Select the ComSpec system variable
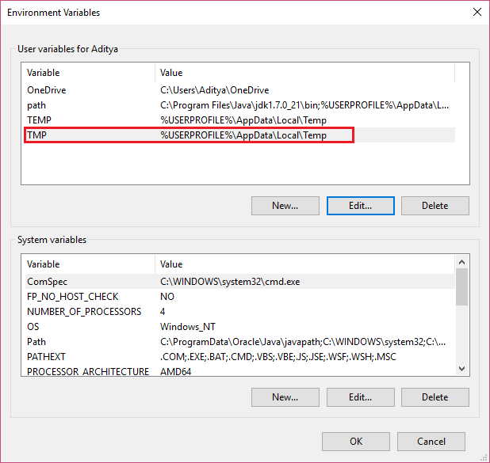This screenshot has width=490, height=463. click(x=240, y=282)
